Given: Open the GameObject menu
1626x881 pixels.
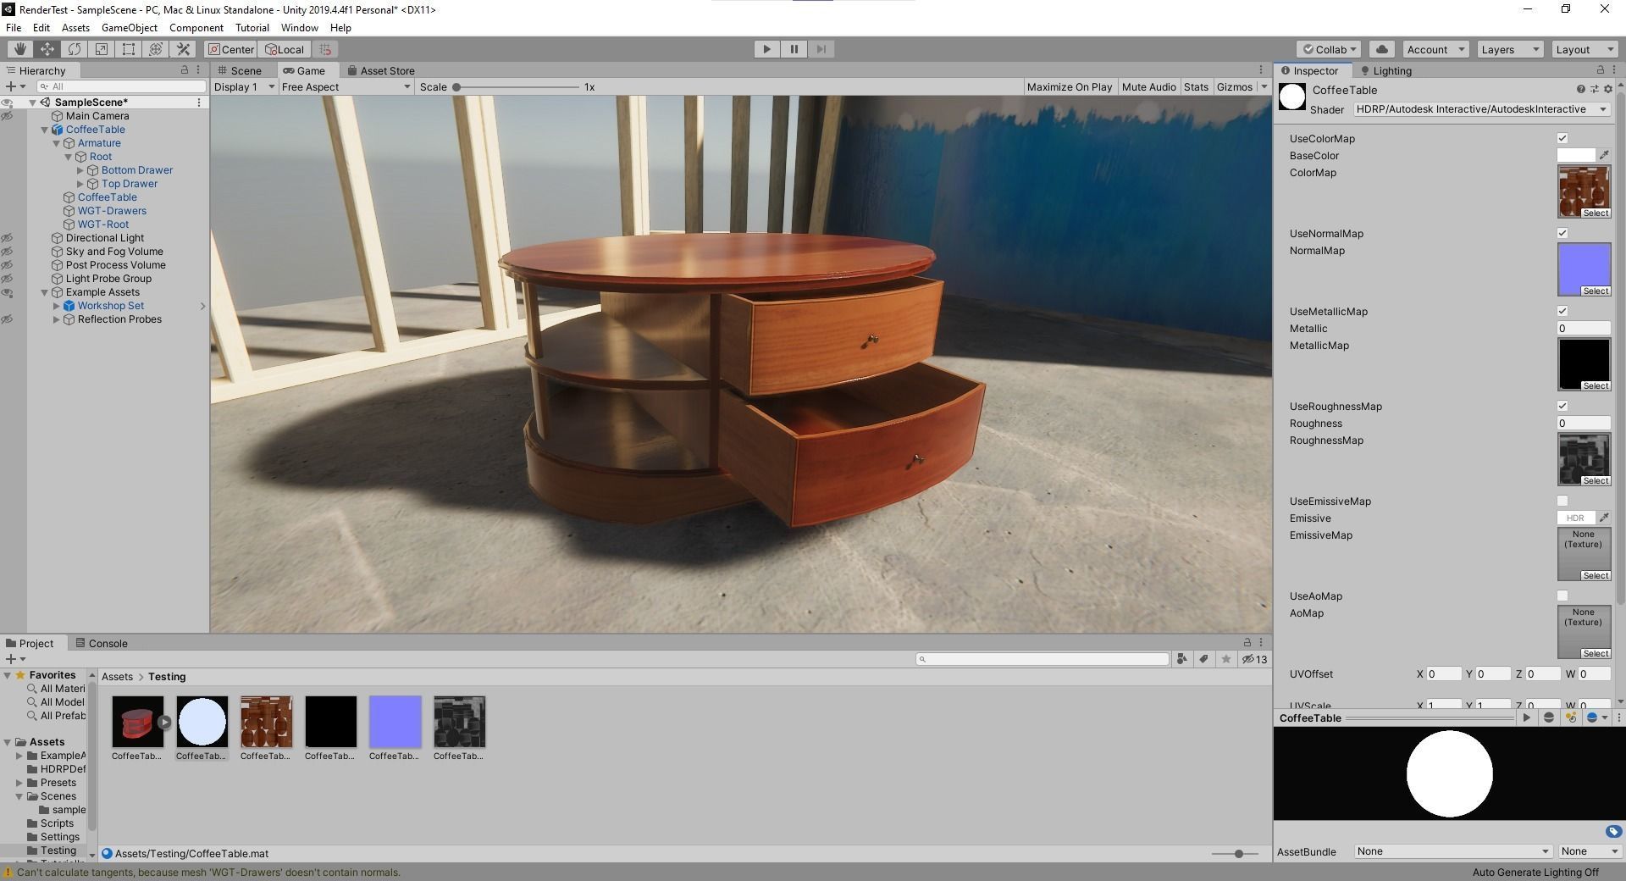Looking at the screenshot, I should coord(129,27).
